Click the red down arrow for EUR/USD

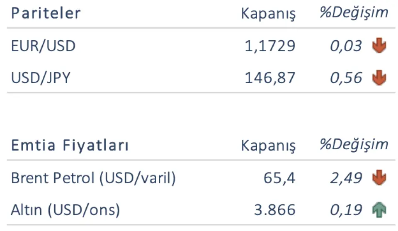(379, 46)
